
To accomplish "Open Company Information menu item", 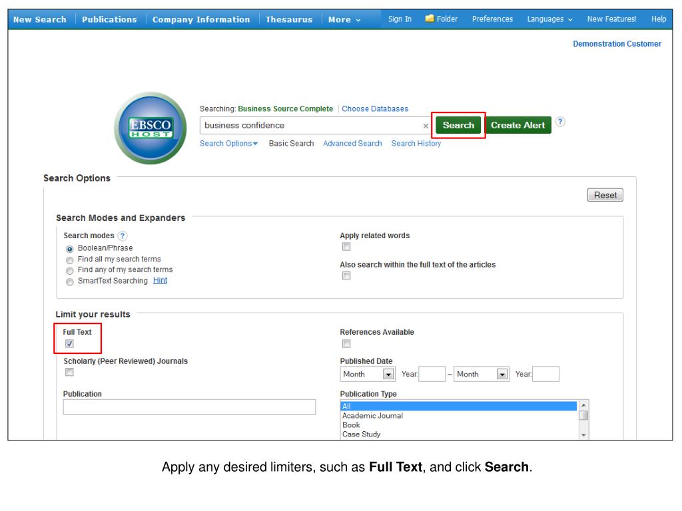I will coord(201,19).
